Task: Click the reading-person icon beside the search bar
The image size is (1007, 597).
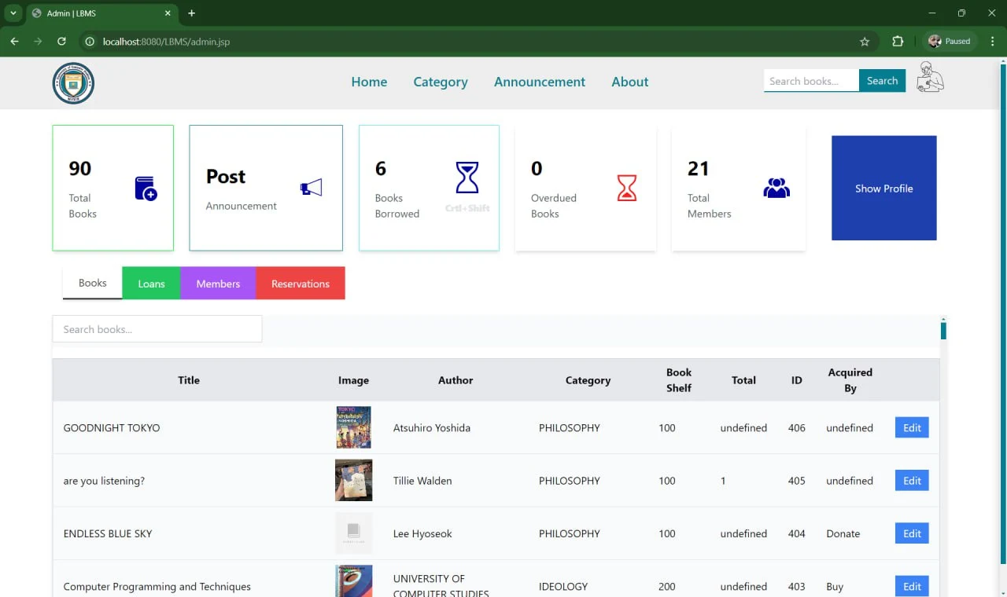Action: pos(931,76)
